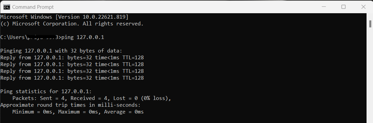Click the Packets Sent = 4 line
373x123 pixels.
(x=92, y=98)
